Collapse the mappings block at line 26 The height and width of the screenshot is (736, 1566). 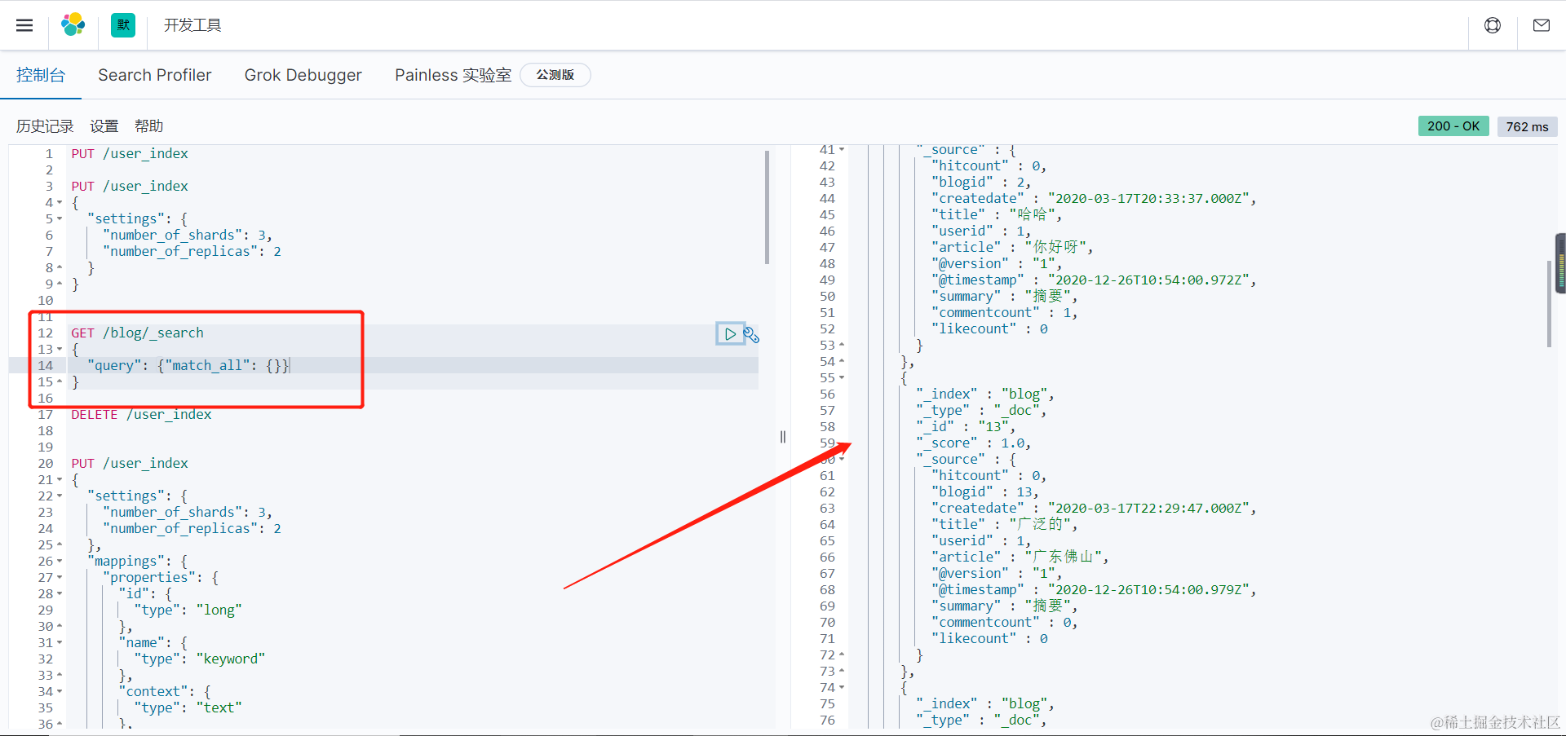click(x=60, y=561)
